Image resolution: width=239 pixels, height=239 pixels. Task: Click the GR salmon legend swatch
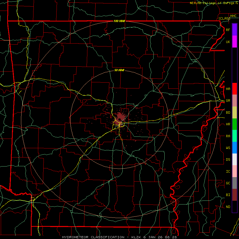[234, 100]
